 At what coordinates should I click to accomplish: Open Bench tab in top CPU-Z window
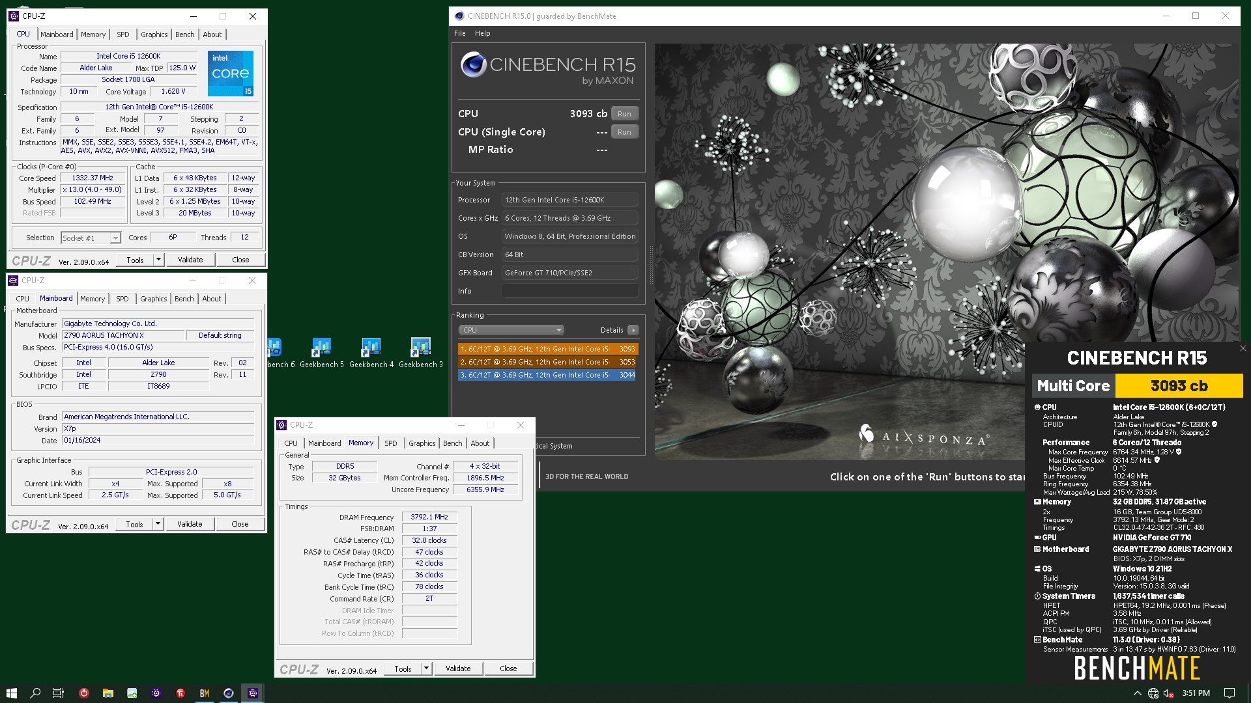click(184, 34)
